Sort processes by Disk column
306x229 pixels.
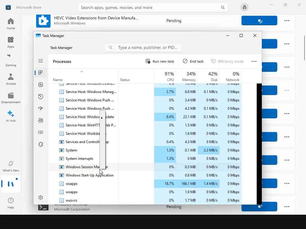(x=209, y=76)
